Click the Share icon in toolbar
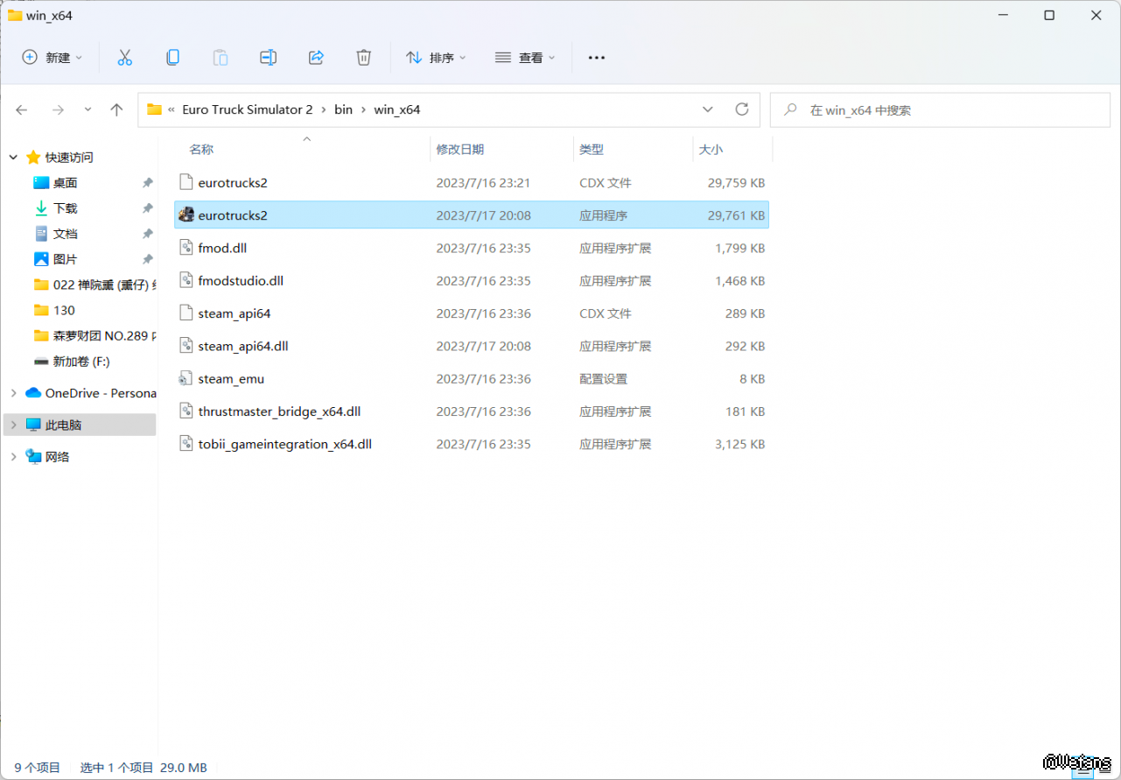 [x=316, y=58]
